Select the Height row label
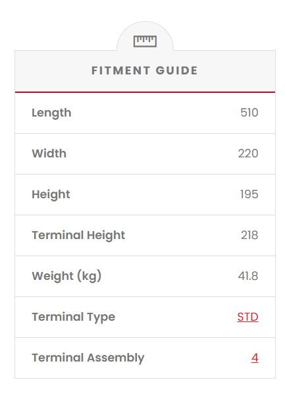The width and height of the screenshot is (285, 407). [x=51, y=195]
